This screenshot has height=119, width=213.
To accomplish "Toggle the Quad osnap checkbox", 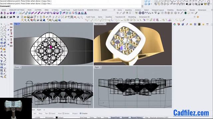I will 50,113.
